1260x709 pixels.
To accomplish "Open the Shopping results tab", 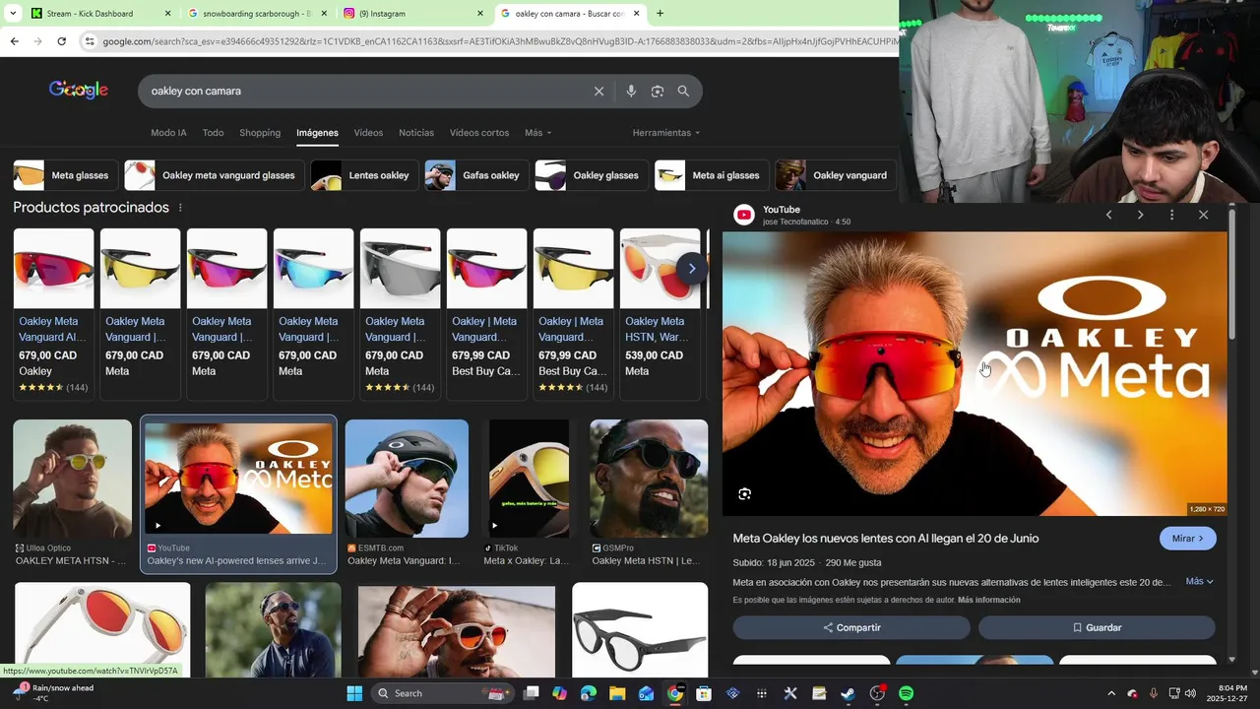I will tap(260, 133).
